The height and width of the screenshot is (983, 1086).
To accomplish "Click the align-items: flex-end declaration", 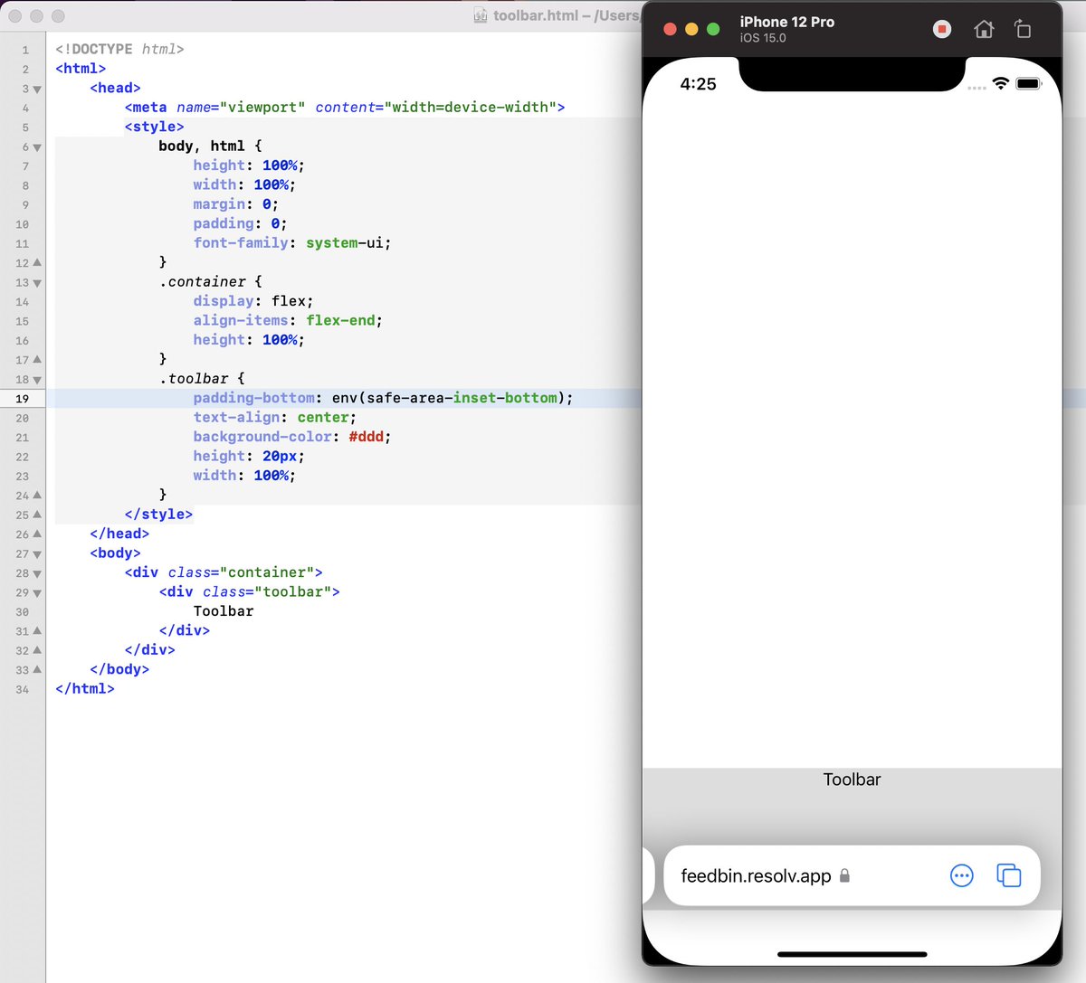I will (x=288, y=320).
